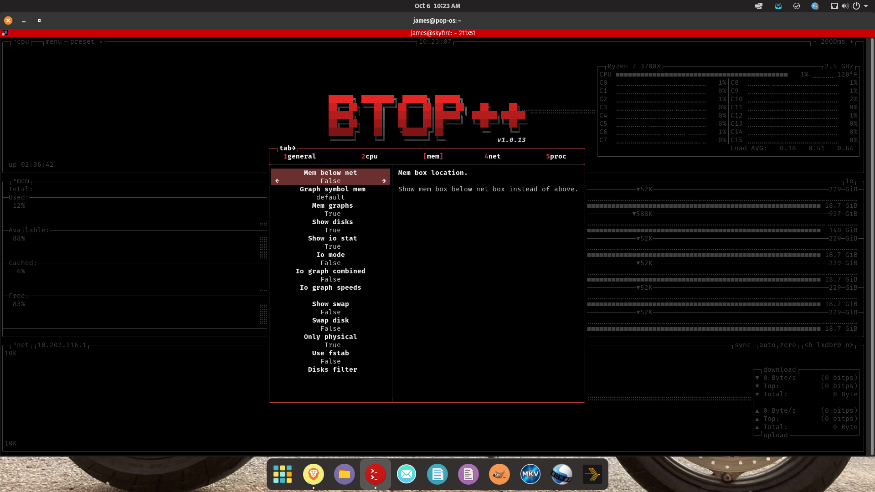Select the Disks filter option
This screenshot has width=875, height=492.
tap(333, 369)
